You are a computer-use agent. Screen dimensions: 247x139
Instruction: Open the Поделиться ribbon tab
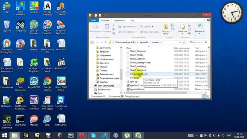(120, 20)
